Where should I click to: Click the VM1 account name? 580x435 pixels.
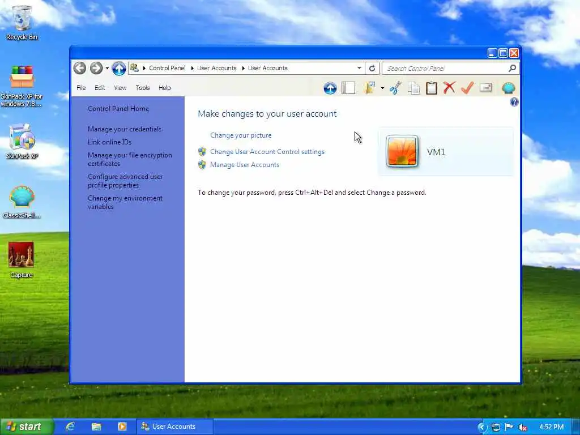436,152
